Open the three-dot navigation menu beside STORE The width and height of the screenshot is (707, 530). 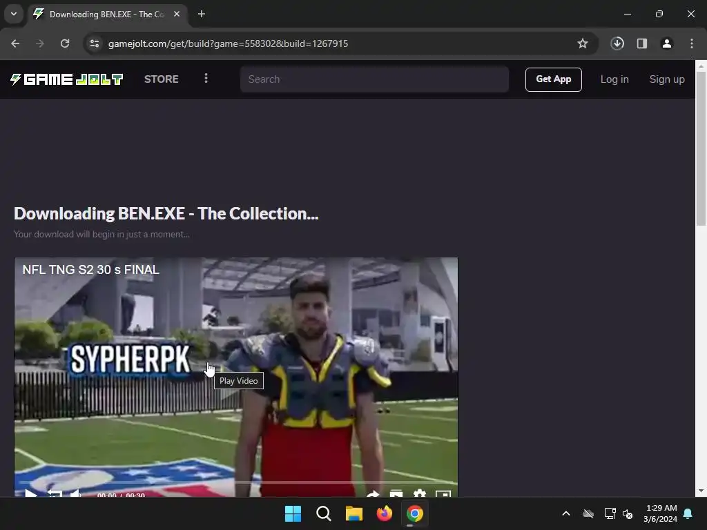click(x=206, y=79)
